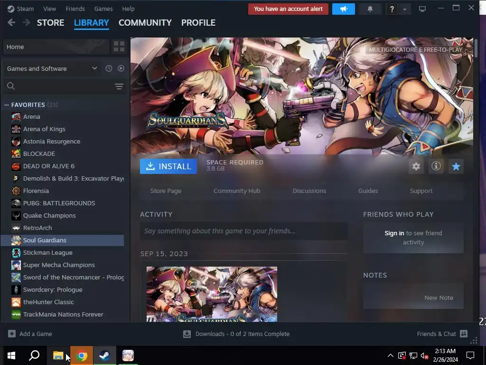Click the library search field
Screen dimensions: 486x365
pos(65,86)
